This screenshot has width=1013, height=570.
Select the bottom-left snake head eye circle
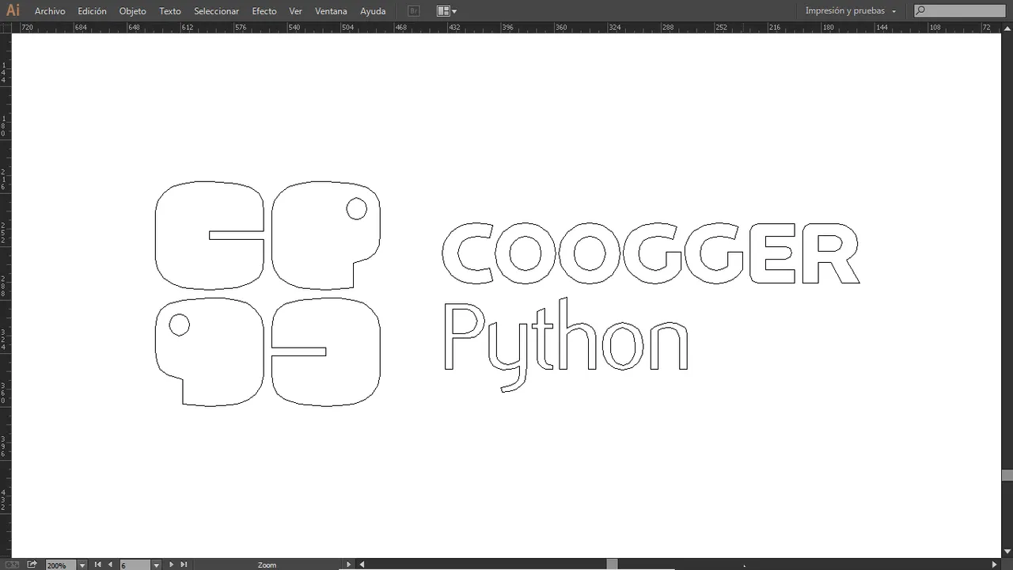[180, 325]
